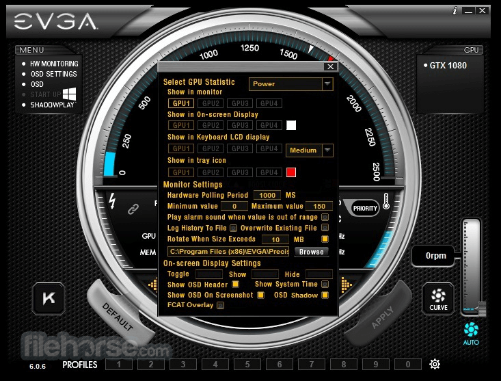
Task: Toggle OSD Shadow checkbox
Action: [325, 295]
